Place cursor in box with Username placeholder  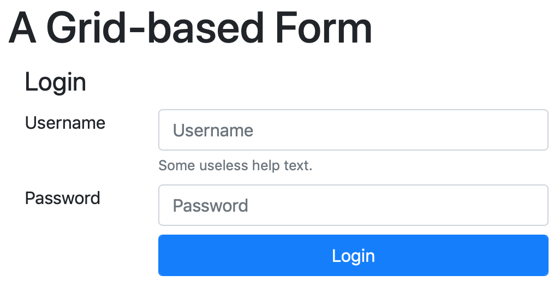353,130
